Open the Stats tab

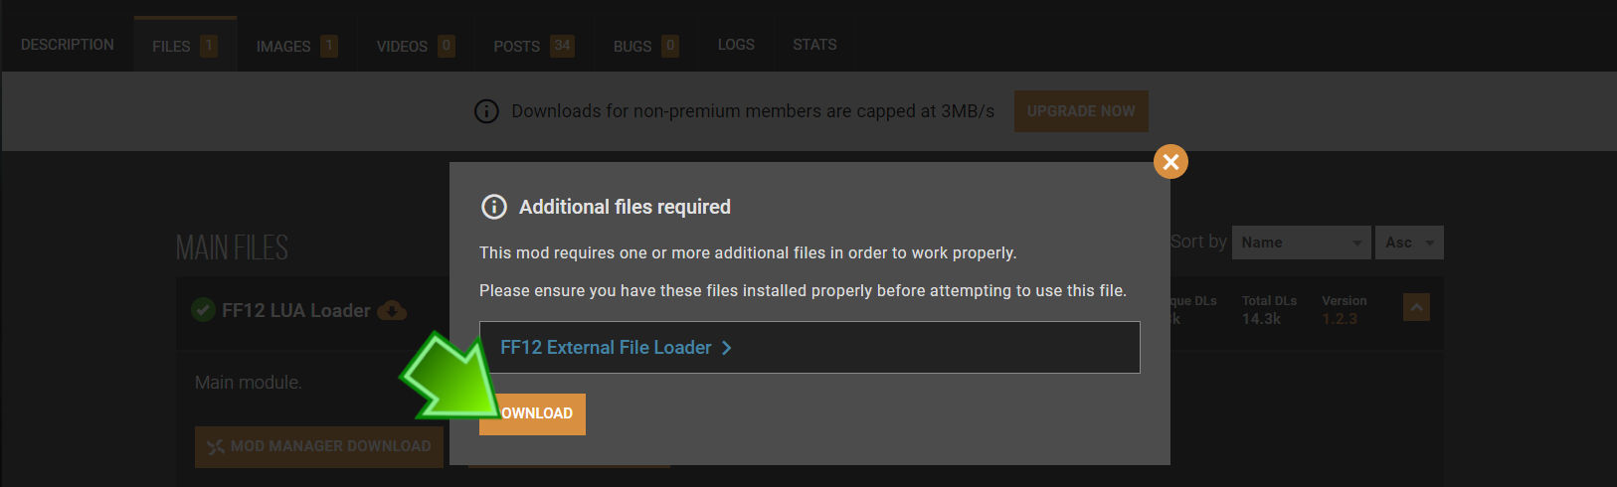814,45
